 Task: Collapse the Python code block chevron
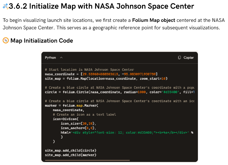click(x=61, y=58)
